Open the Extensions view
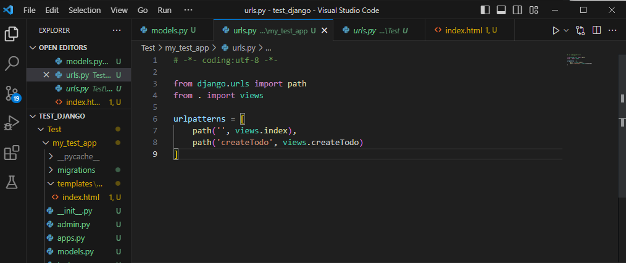 tap(12, 153)
